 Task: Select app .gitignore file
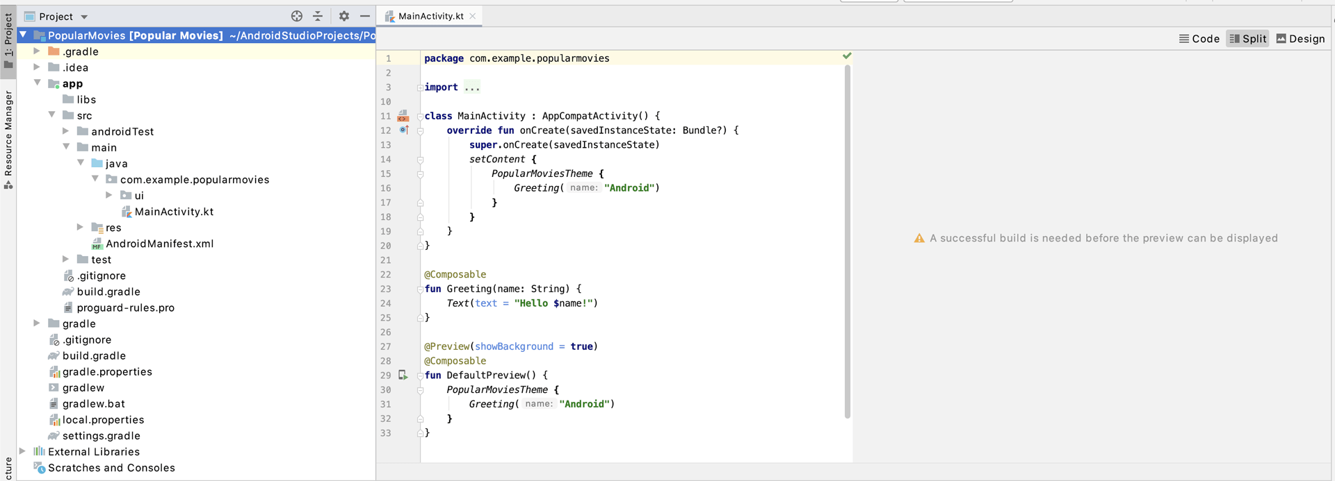102,276
